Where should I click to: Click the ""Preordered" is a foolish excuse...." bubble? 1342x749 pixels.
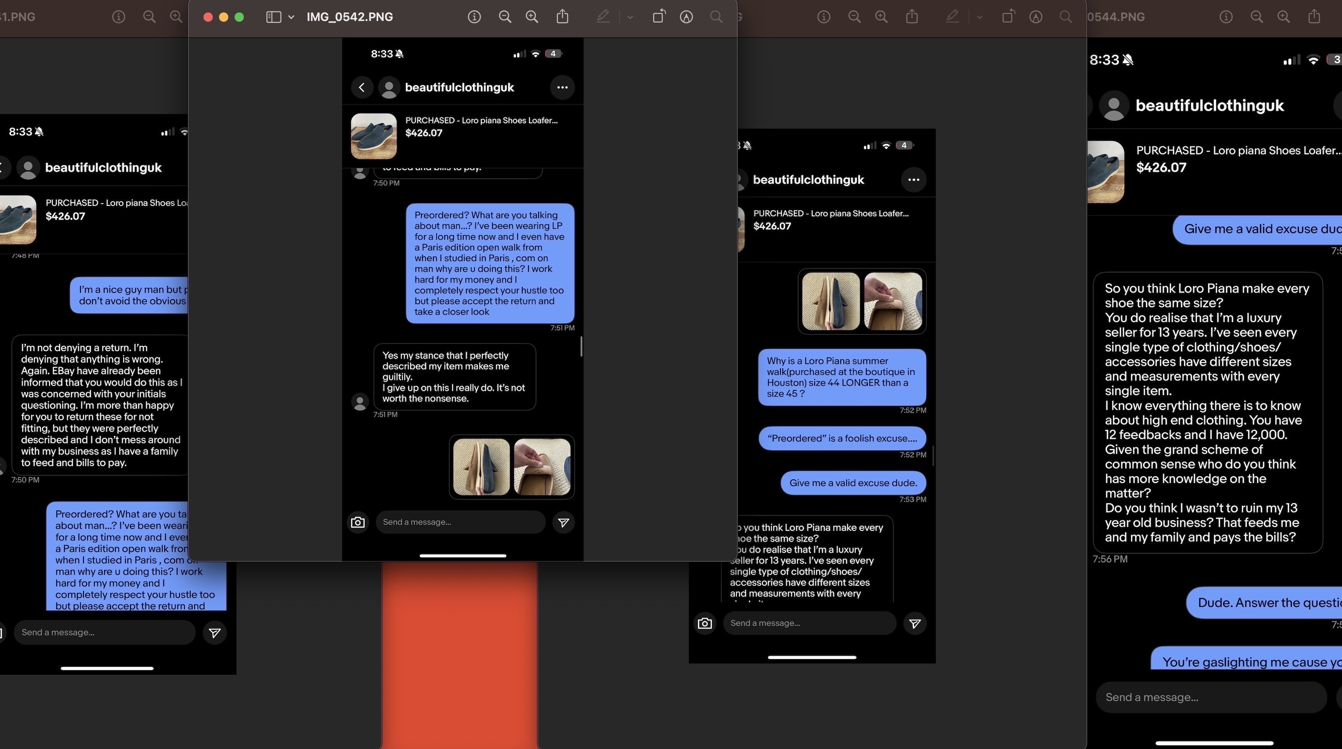click(x=842, y=438)
